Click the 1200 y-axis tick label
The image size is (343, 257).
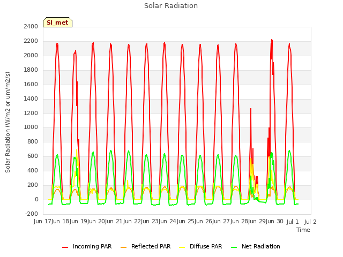pos(31,113)
